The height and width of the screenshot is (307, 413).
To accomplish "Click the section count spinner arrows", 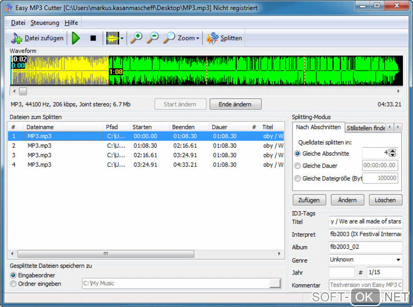I will (392, 153).
